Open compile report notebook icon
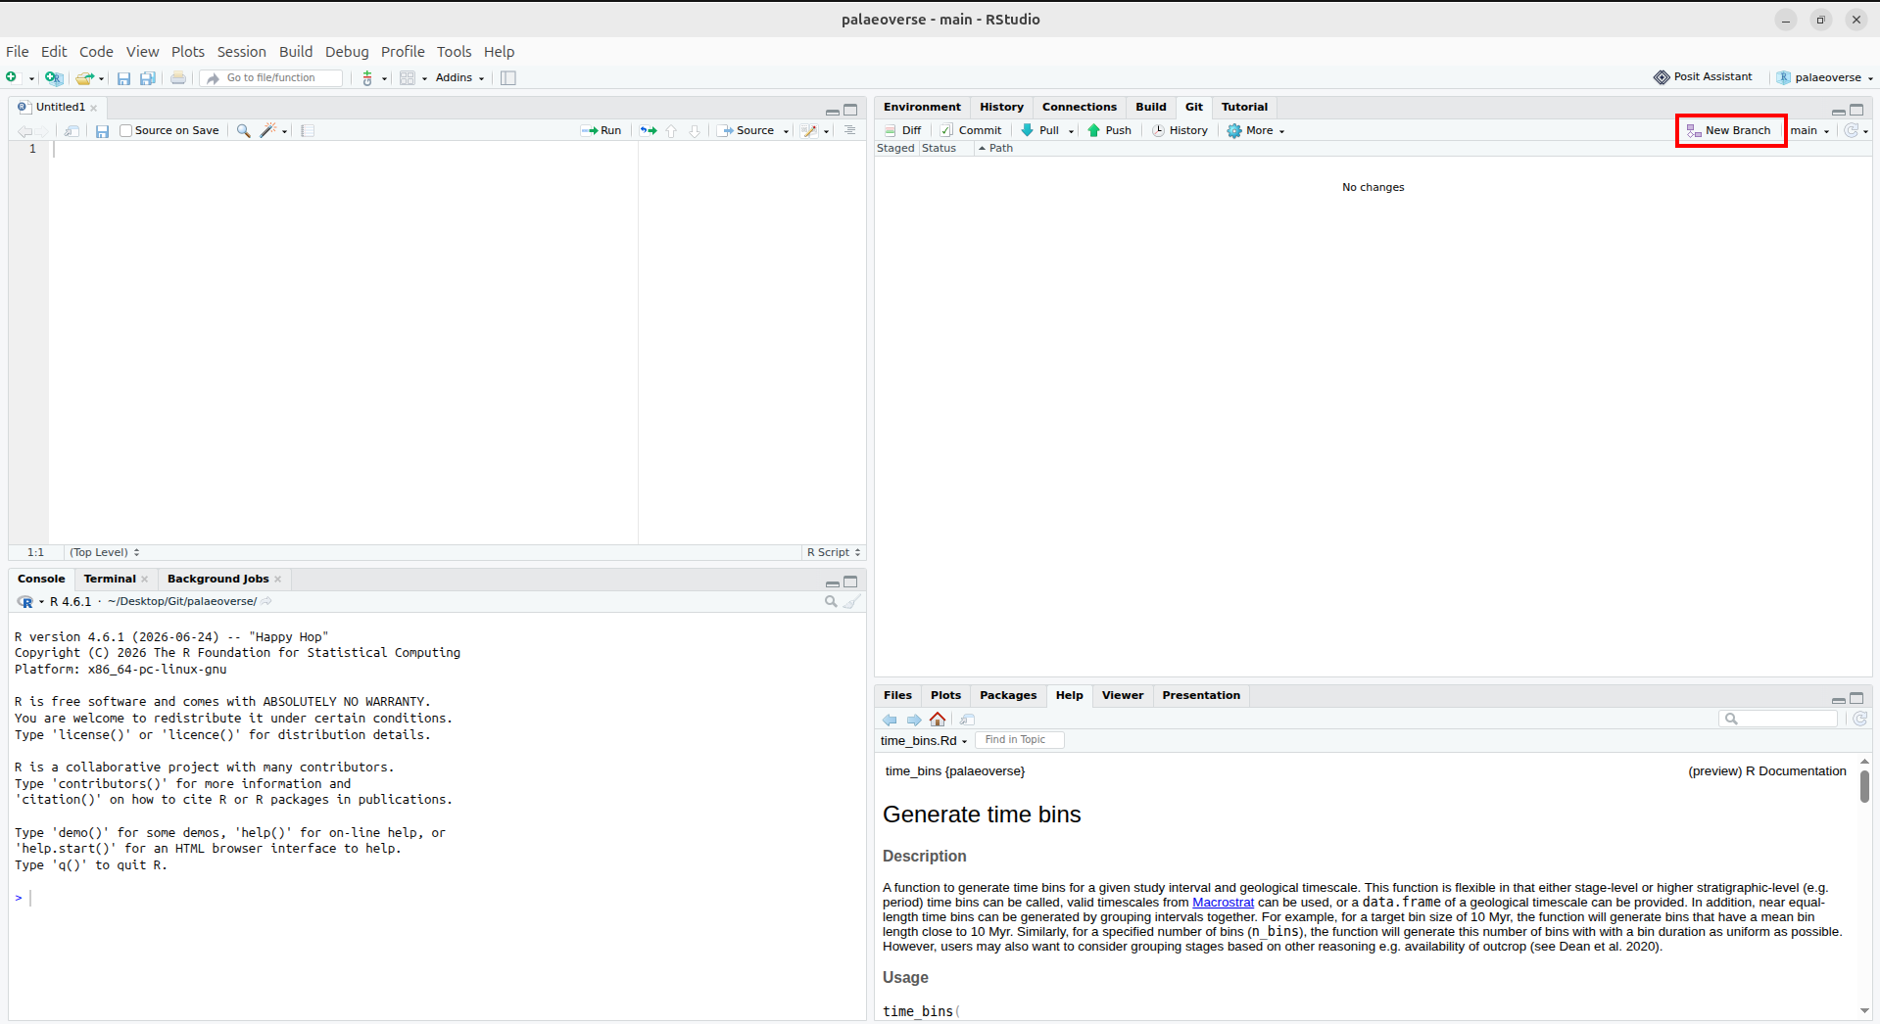The image size is (1880, 1024). (x=308, y=131)
